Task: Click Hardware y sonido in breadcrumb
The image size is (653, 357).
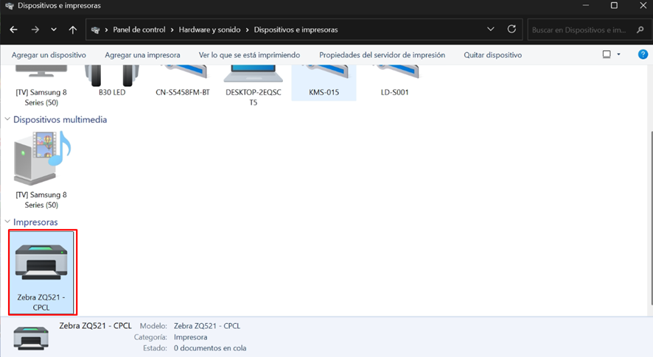Action: [209, 30]
